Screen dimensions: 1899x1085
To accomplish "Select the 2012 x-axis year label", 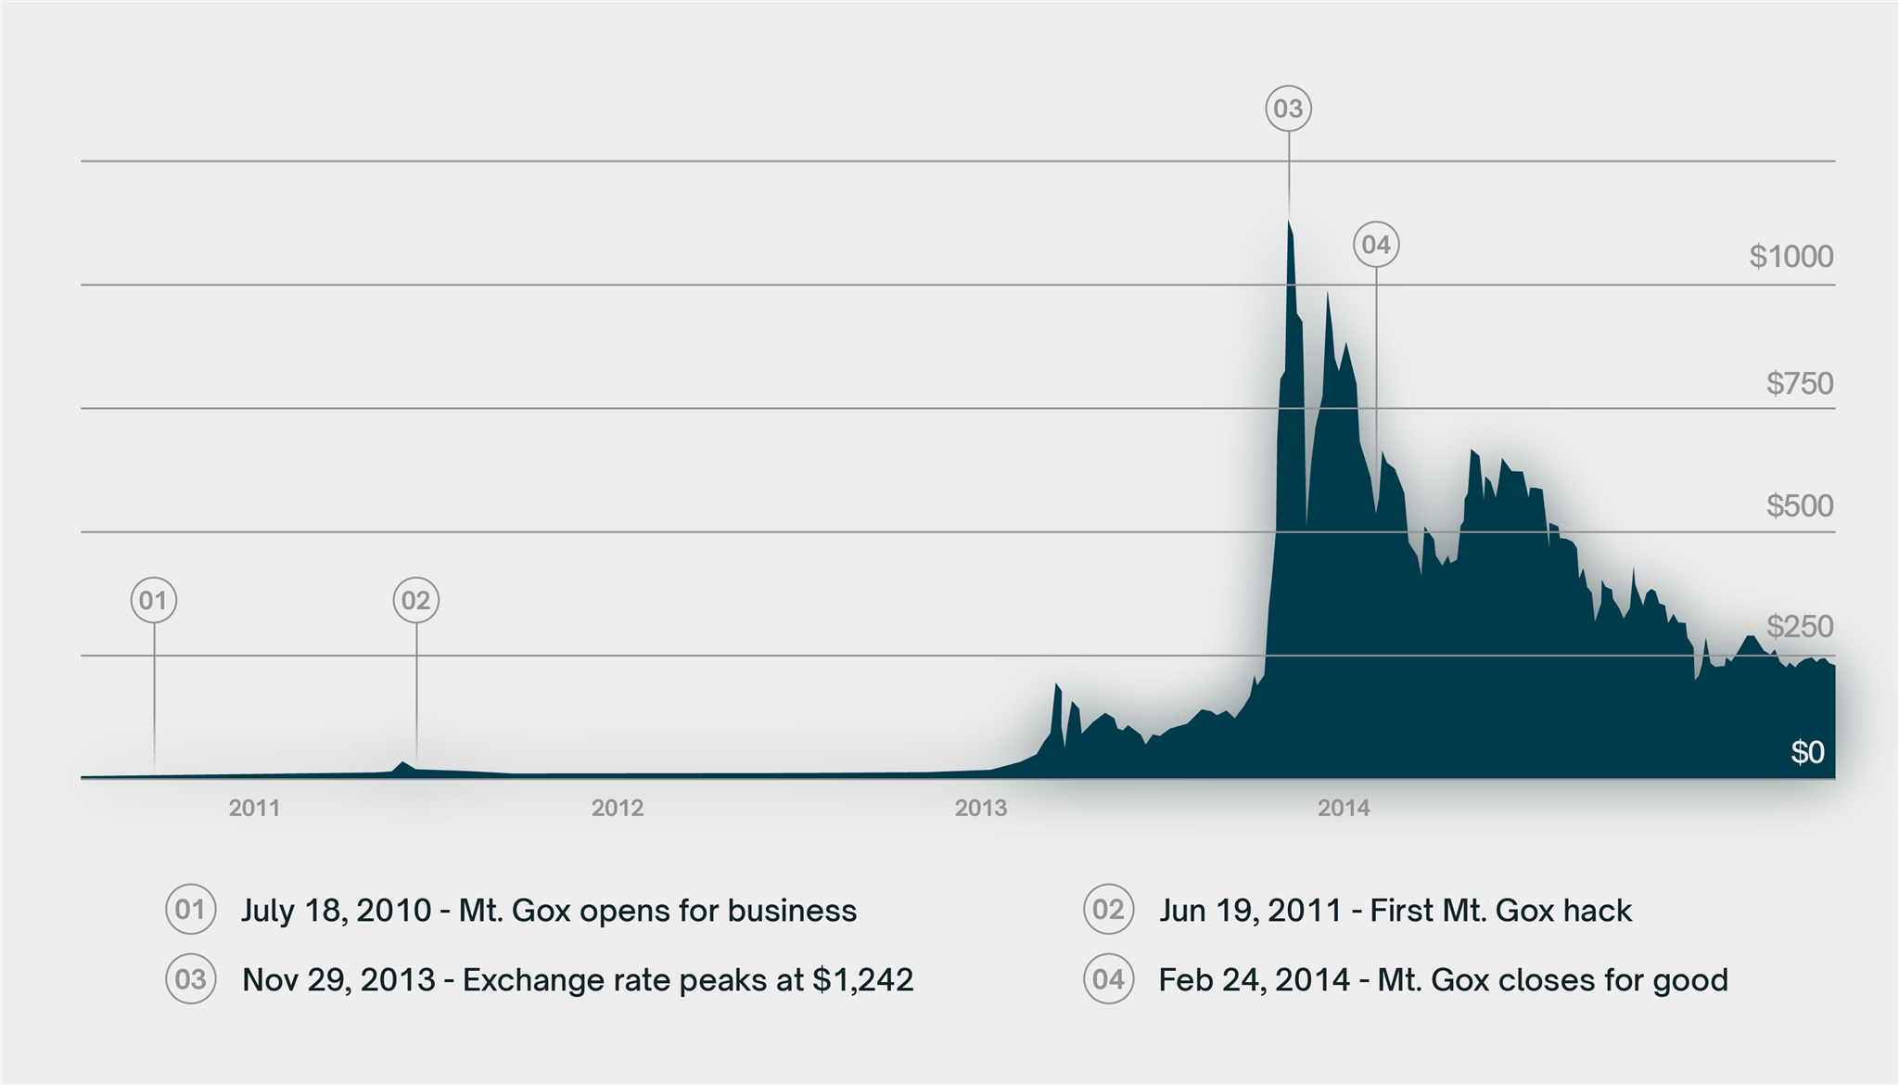I will [x=618, y=808].
